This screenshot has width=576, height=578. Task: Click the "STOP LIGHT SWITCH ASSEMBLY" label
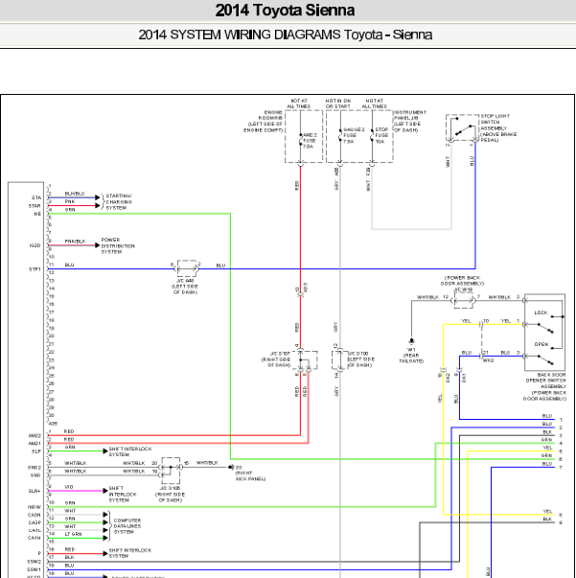click(498, 127)
